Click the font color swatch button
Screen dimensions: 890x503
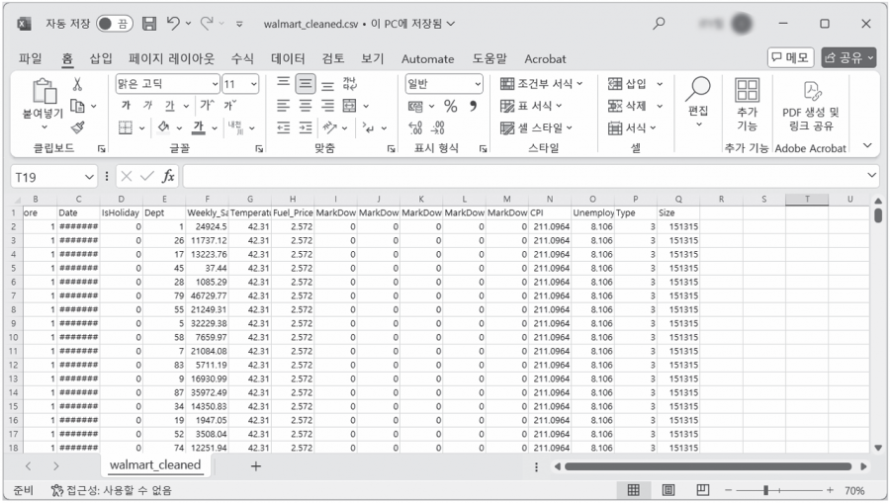[198, 127]
